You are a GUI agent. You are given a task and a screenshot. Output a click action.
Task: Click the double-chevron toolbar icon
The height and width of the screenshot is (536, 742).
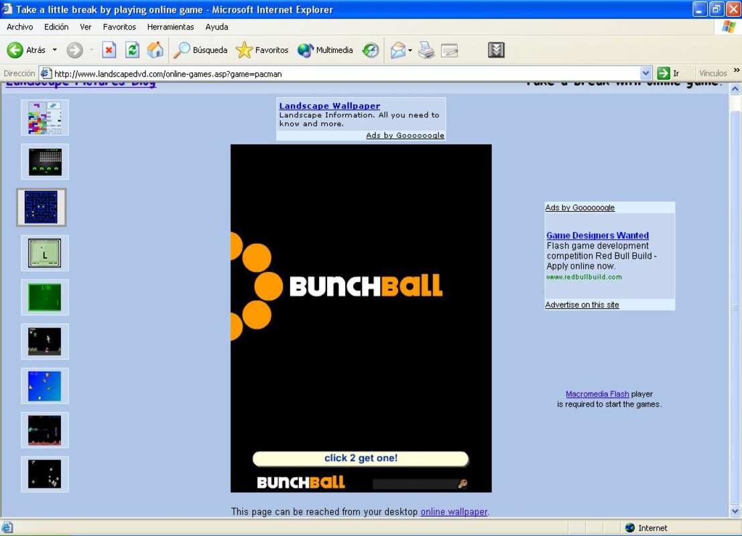pyautogui.click(x=496, y=50)
